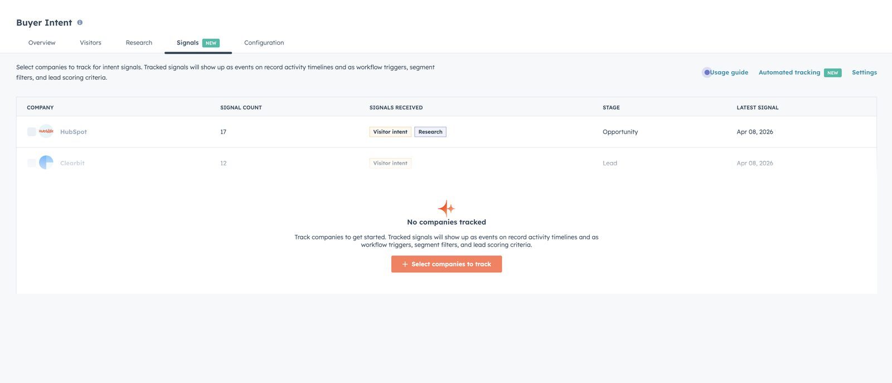Image resolution: width=892 pixels, height=383 pixels.
Task: Select companies to track button
Action: click(x=447, y=264)
